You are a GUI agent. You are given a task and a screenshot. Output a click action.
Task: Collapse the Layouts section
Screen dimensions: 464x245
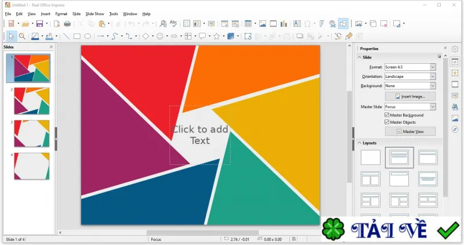pyautogui.click(x=360, y=143)
